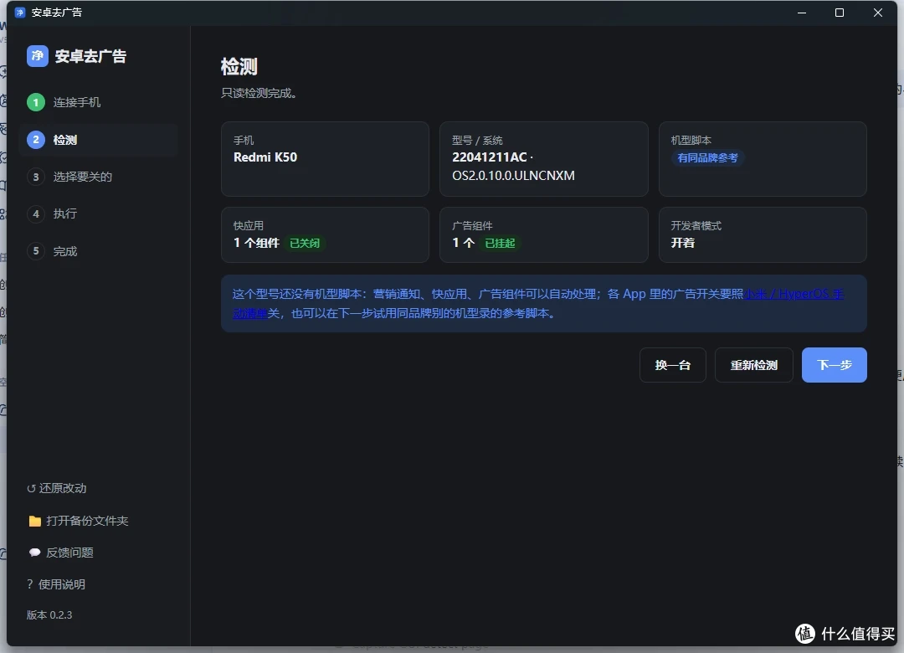904x653 pixels.
Task: Open 打开备份文件夹
Action: [79, 521]
